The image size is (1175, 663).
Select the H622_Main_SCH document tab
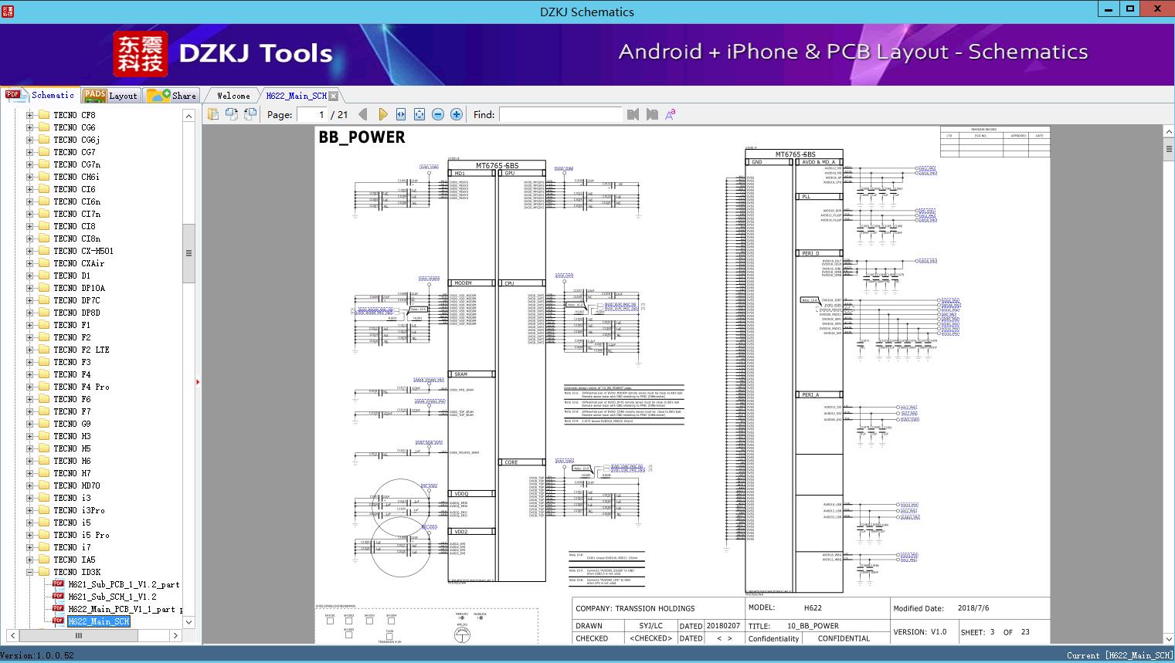(297, 96)
